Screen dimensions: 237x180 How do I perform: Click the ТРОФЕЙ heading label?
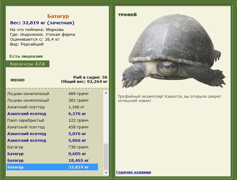click(x=127, y=15)
